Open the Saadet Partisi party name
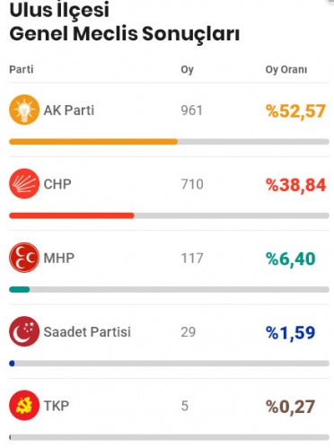This screenshot has height=448, width=334. point(87,332)
